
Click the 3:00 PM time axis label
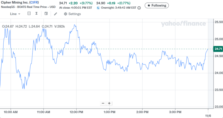pyautogui.click(x=176, y=112)
